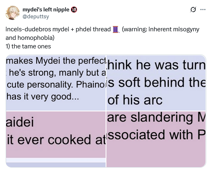Click the tweet text "incels-dudebros mydei"
The width and height of the screenshot is (212, 172).
point(38,29)
